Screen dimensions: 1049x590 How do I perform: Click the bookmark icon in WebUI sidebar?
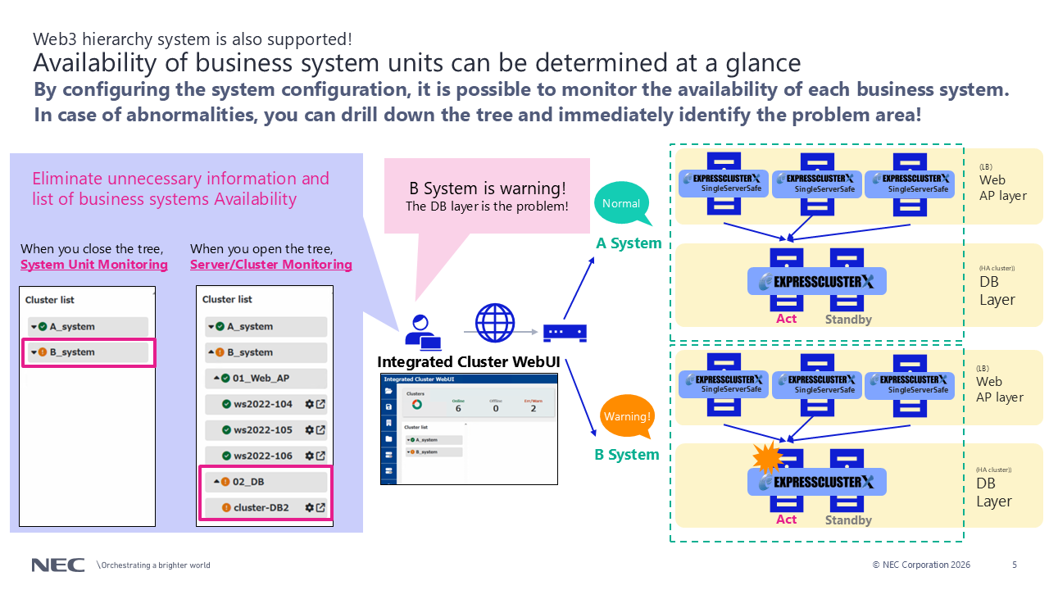pos(388,423)
